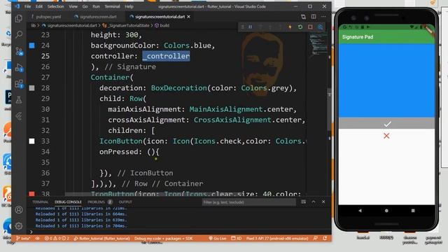Stop the debug session
This screenshot has width=448, height=252.
pyautogui.click(x=310, y=27)
